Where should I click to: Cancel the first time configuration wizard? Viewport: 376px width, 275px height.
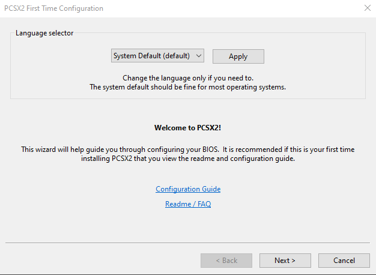point(344,261)
